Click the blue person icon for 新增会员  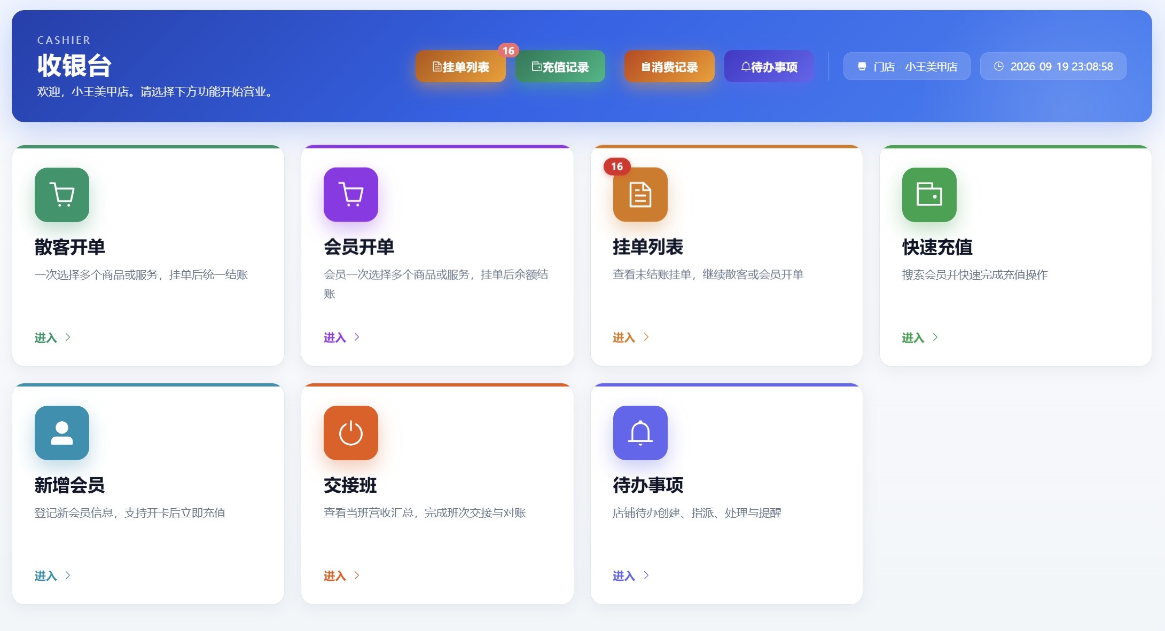pos(62,433)
